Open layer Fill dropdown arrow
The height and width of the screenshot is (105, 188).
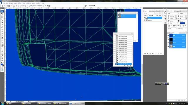(x=162, y=15)
